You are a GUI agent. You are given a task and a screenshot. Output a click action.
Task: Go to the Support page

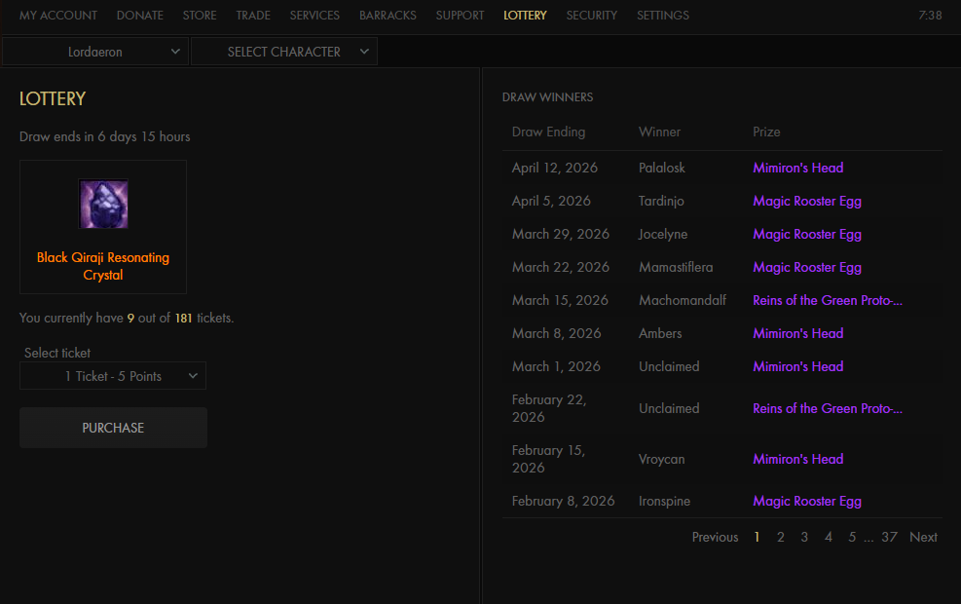click(x=460, y=16)
